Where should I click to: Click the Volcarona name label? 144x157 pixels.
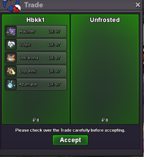(29, 58)
